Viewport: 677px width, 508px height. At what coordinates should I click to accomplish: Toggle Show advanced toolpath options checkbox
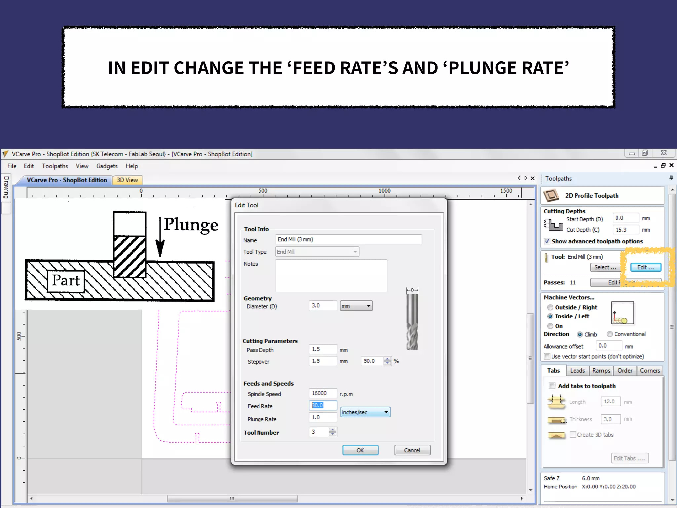click(547, 241)
